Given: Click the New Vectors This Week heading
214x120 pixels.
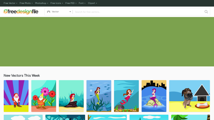Looking at the screenshot, I should (x=22, y=76).
